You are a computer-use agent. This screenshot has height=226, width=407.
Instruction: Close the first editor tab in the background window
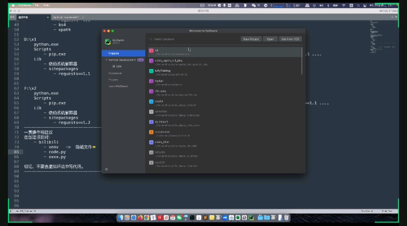[x=47, y=18]
